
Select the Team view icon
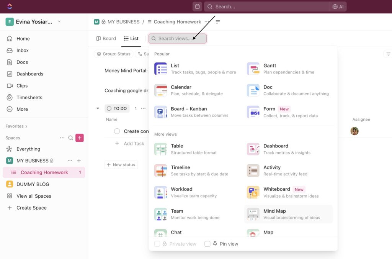160,214
